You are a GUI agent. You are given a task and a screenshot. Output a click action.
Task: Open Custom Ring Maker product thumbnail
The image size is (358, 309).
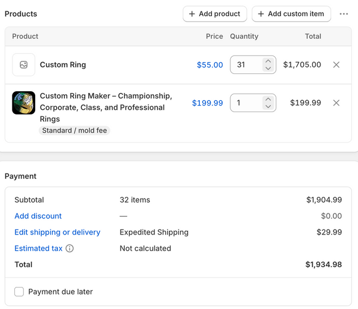(x=23, y=103)
